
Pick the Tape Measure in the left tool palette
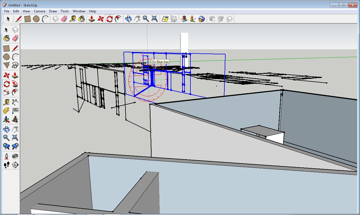click(x=6, y=102)
